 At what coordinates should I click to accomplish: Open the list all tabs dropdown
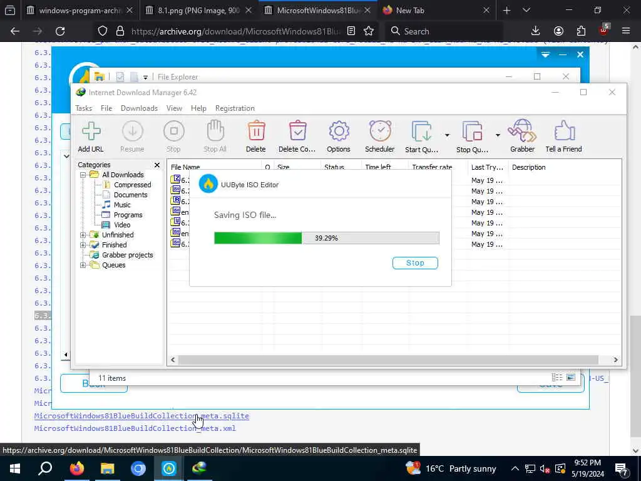[526, 11]
